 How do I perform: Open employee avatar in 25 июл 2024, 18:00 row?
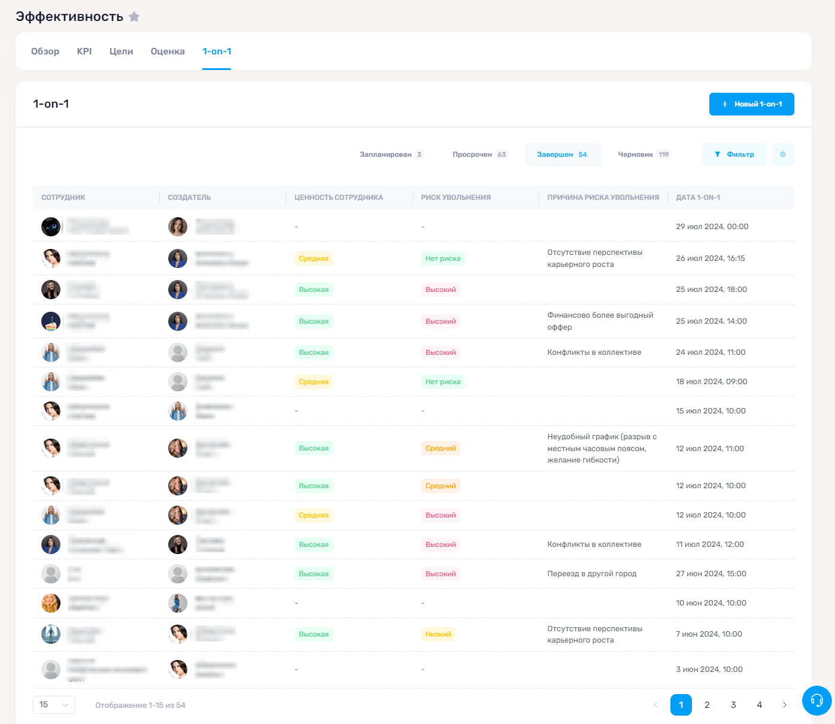click(x=51, y=290)
